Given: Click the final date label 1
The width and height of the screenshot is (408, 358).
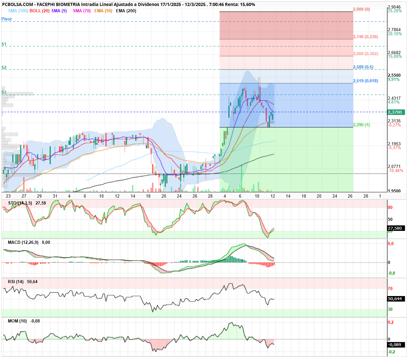Looking at the screenshot, I should coord(380,196).
